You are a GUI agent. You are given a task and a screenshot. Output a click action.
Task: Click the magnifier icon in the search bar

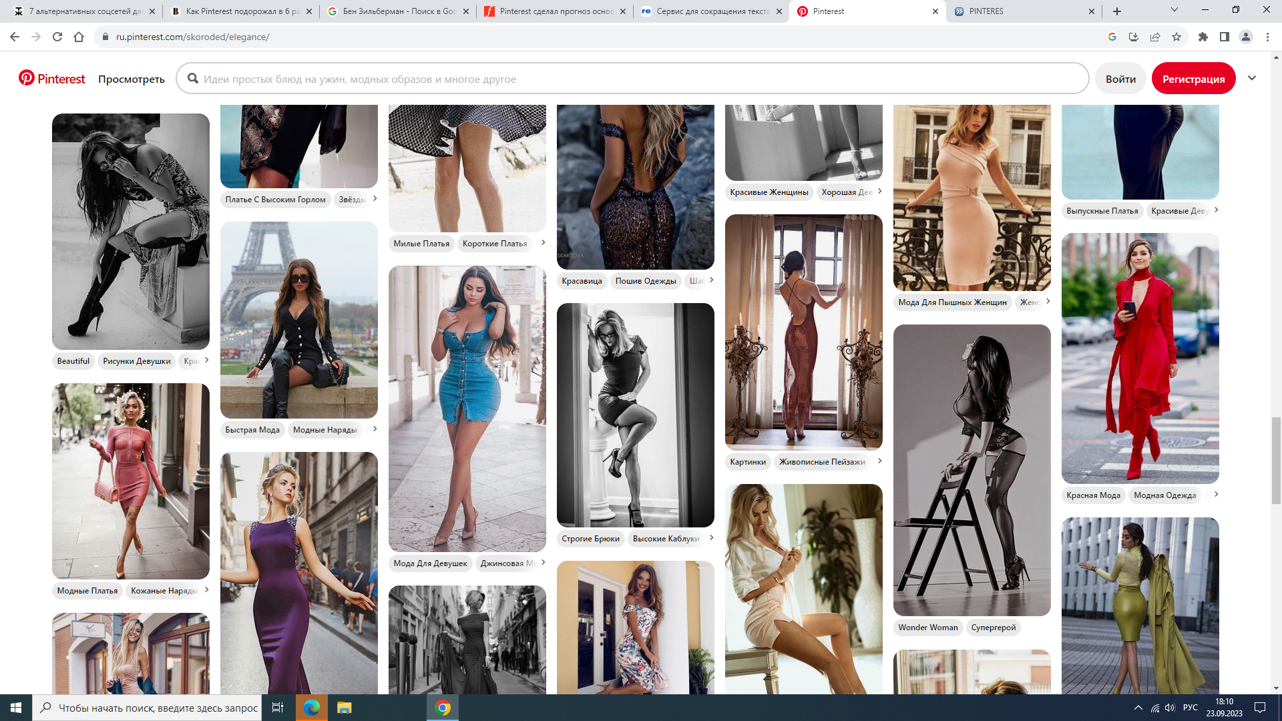tap(193, 79)
